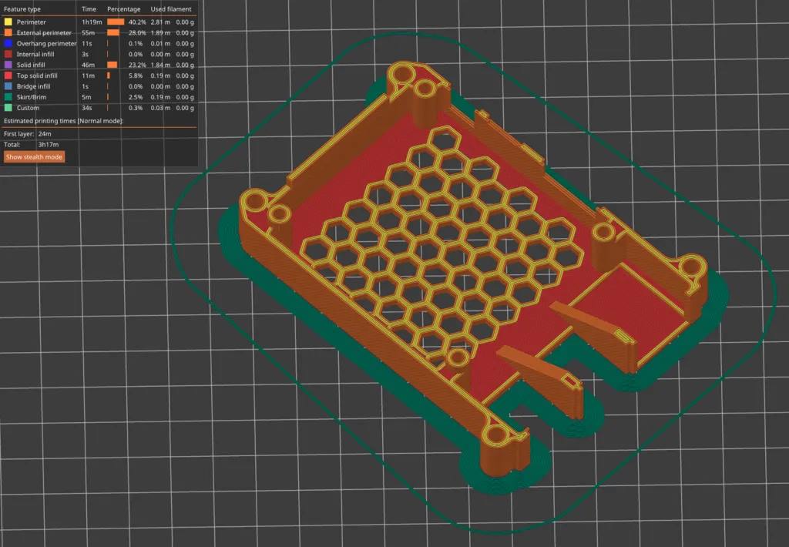789x547 pixels.
Task: Toggle the dark red Internal infill swatch
Action: pyautogui.click(x=8, y=55)
